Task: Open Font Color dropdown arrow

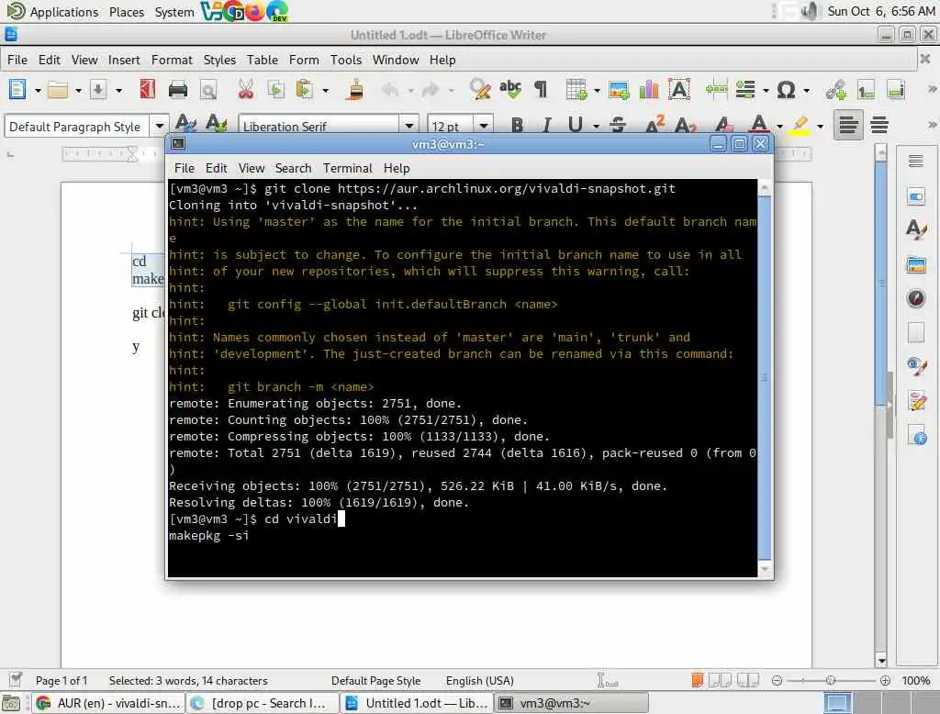Action: [x=779, y=126]
